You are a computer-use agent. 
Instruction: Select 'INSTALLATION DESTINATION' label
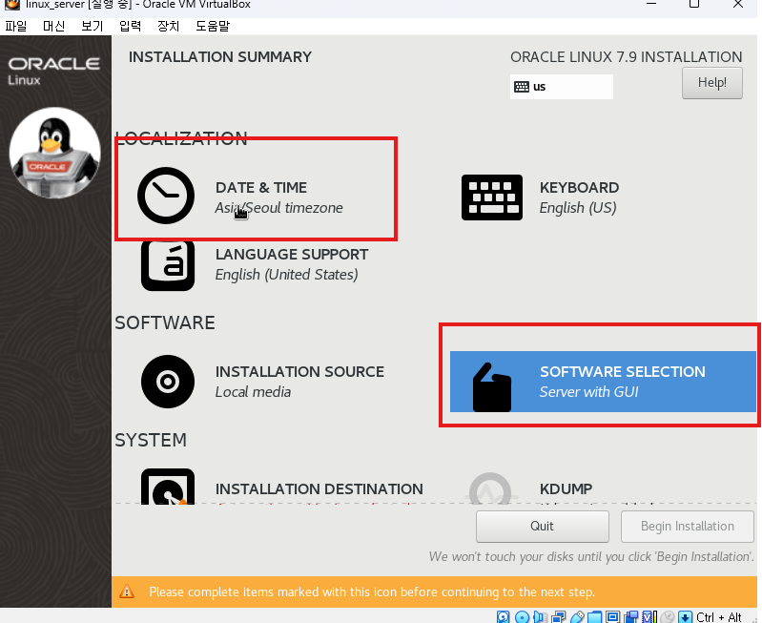coord(319,488)
